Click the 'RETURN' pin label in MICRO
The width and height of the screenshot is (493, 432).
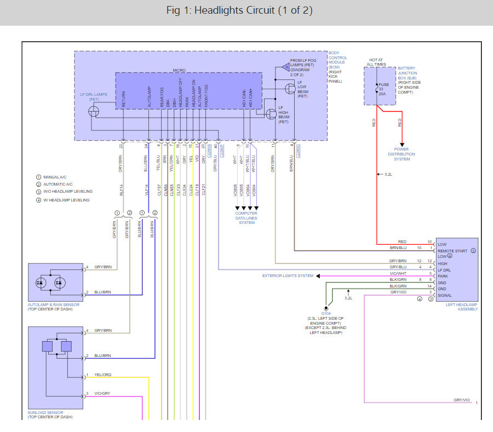pyautogui.click(x=124, y=99)
